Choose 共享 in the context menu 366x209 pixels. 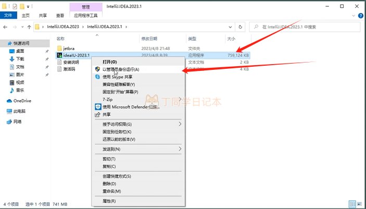click(138, 114)
